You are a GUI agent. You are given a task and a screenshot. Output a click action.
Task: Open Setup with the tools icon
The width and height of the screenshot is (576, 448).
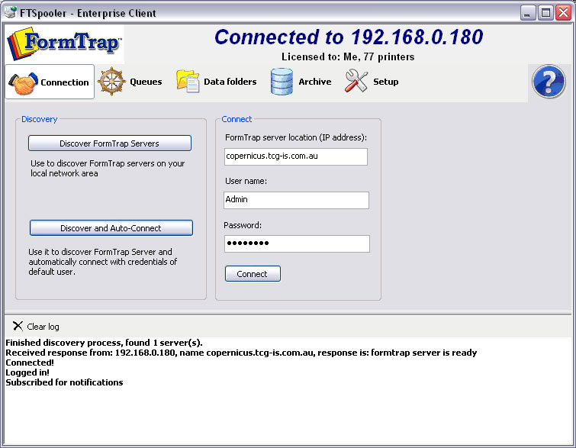(x=372, y=82)
